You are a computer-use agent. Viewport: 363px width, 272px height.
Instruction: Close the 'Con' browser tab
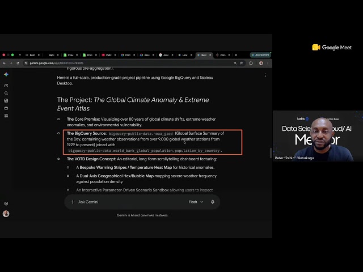click(x=229, y=55)
